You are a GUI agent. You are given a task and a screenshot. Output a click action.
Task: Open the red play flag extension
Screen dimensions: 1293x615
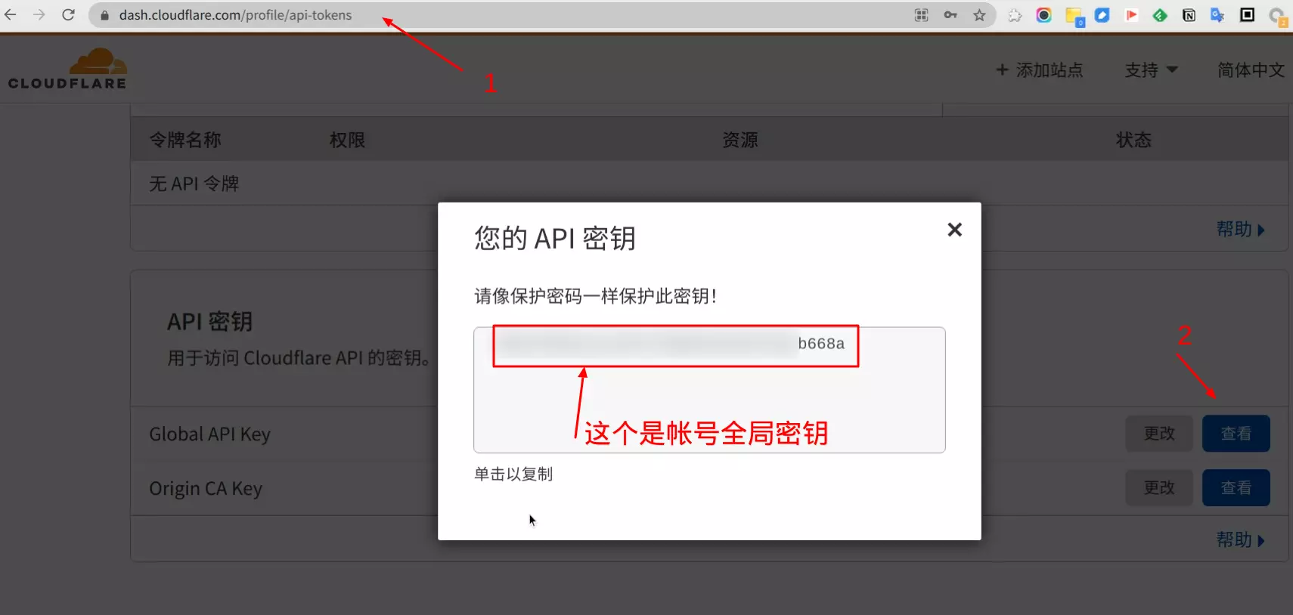point(1131,15)
